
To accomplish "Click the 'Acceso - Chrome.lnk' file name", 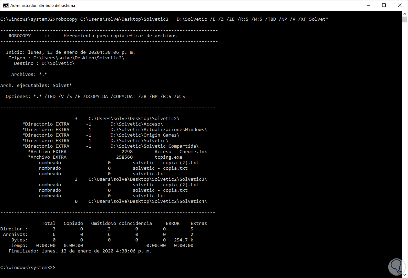I will tap(181, 152).
